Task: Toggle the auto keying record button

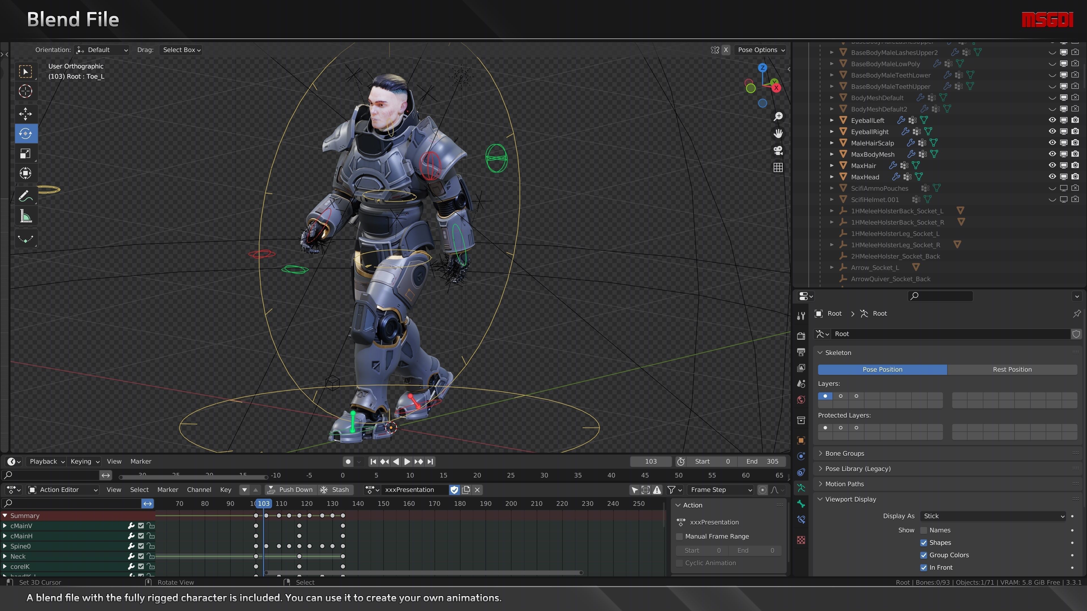Action: (x=348, y=462)
